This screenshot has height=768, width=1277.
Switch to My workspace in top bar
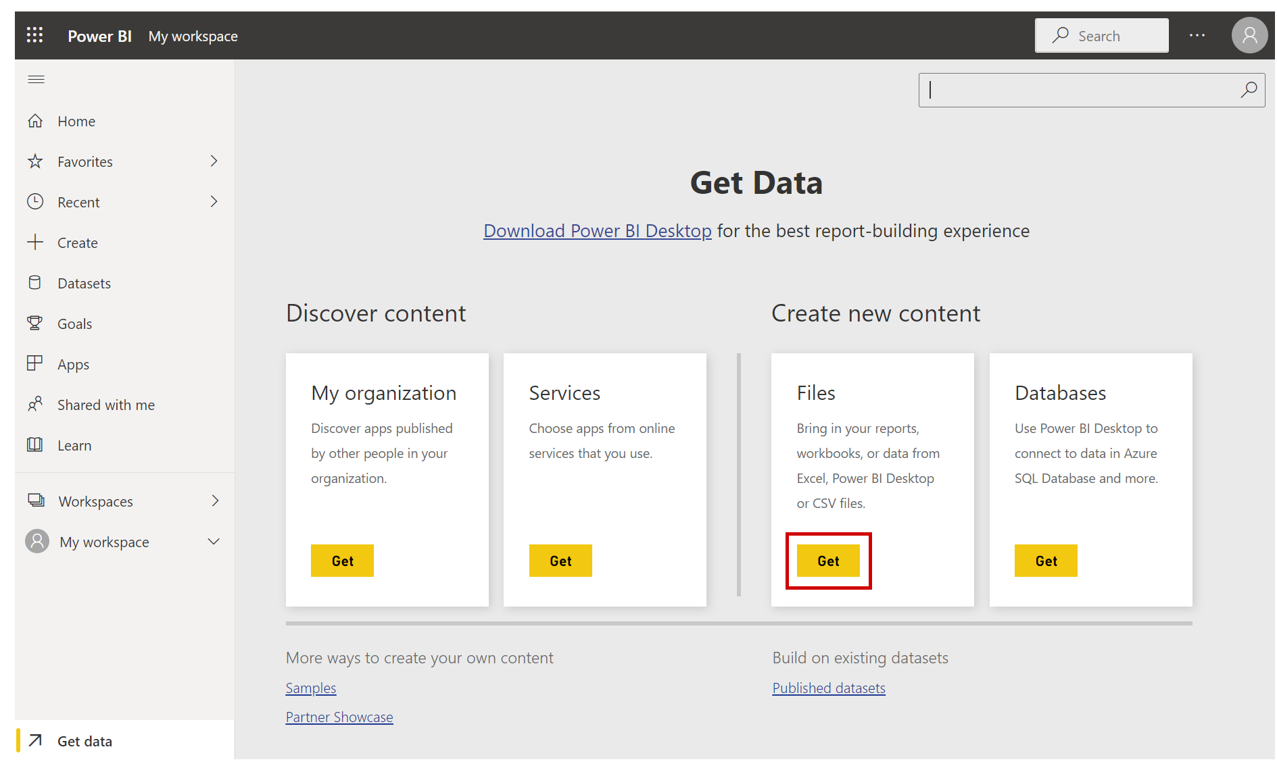coord(193,36)
